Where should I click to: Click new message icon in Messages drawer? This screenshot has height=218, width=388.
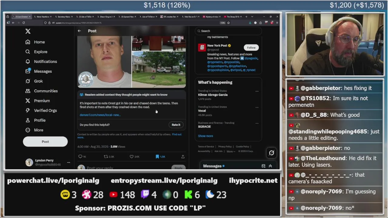click(263, 166)
